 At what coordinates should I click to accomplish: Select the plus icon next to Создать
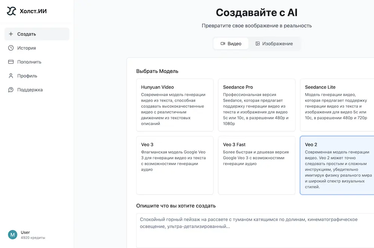[10, 34]
